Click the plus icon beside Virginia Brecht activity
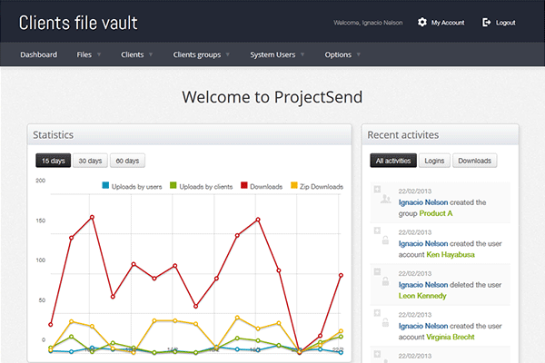 click(x=377, y=312)
